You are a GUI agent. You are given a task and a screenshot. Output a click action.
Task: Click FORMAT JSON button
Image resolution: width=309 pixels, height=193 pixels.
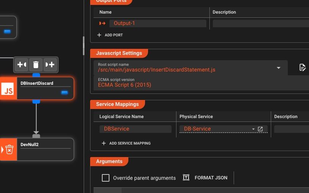click(205, 177)
